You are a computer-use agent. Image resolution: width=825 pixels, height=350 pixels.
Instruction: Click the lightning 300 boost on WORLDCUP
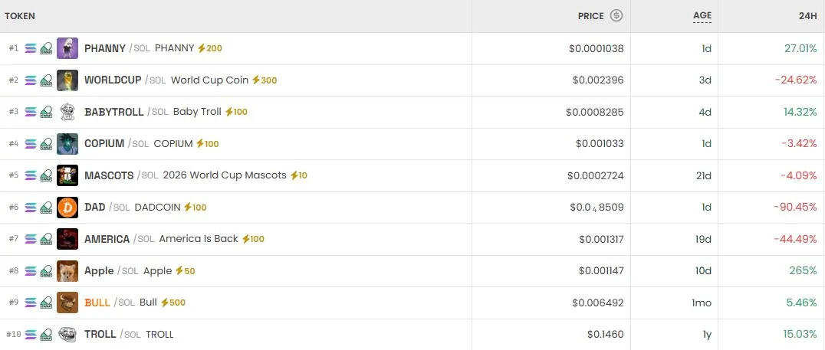click(264, 80)
